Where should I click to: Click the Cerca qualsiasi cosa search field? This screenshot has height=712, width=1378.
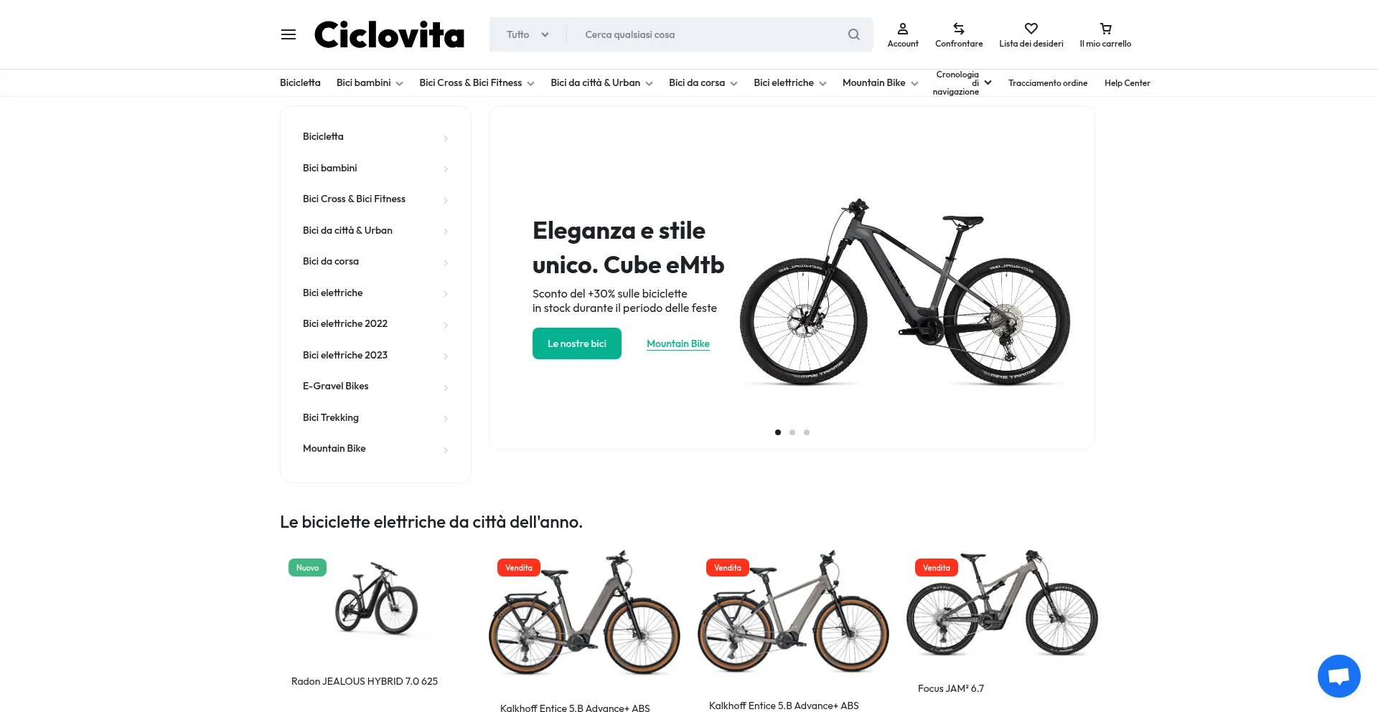707,34
